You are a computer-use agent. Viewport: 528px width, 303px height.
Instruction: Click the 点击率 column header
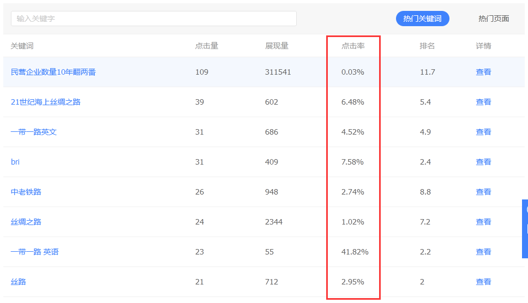tap(353, 46)
